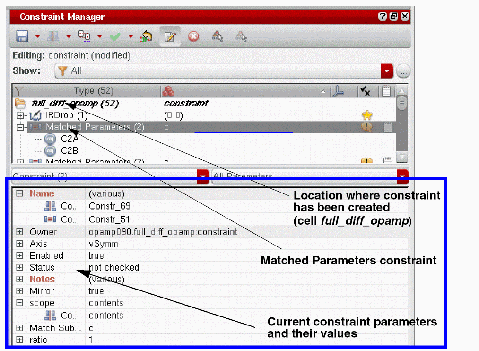Select the C2B object in tree
The height and width of the screenshot is (351, 479).
[69, 151]
